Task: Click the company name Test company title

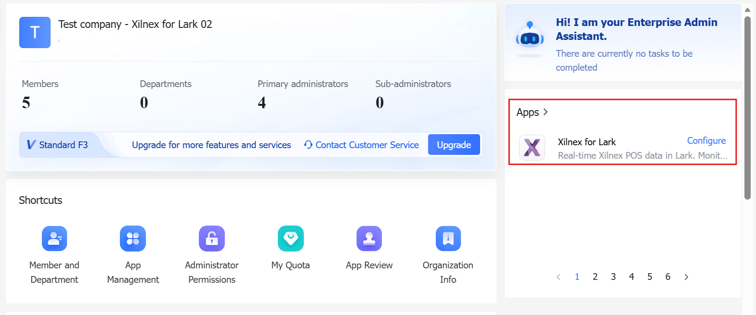Action: [135, 24]
